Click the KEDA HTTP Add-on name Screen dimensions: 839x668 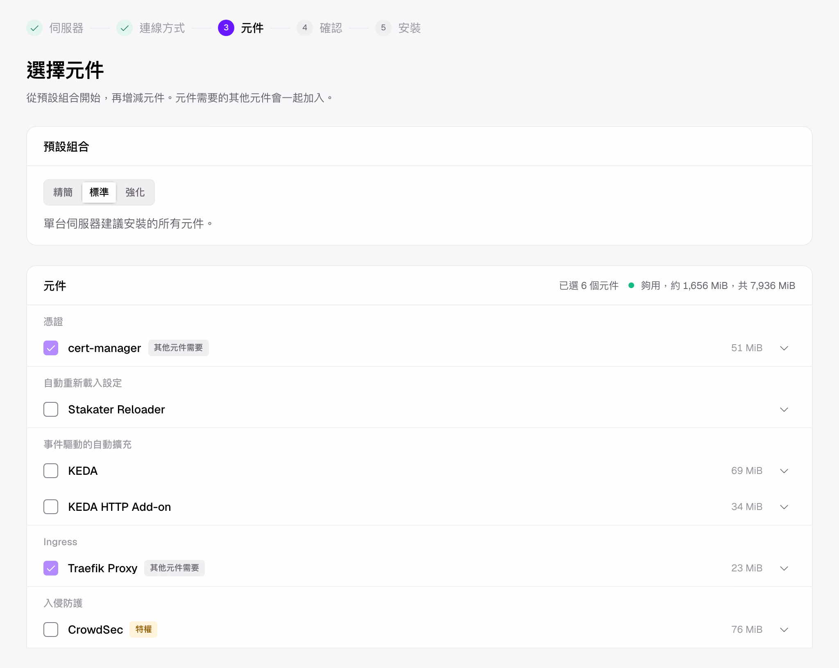coord(120,507)
